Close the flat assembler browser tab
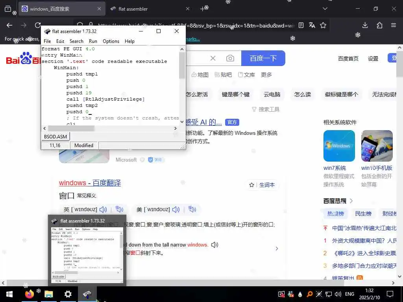The height and width of the screenshot is (302, 403). (x=188, y=9)
